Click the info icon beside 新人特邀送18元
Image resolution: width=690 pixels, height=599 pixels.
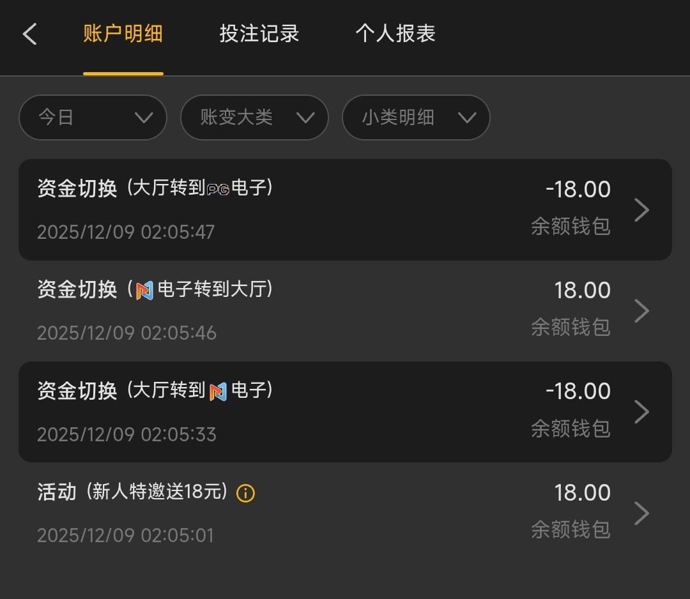coord(245,493)
